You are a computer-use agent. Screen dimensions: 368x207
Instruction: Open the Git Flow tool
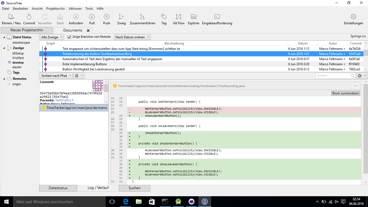point(179,17)
